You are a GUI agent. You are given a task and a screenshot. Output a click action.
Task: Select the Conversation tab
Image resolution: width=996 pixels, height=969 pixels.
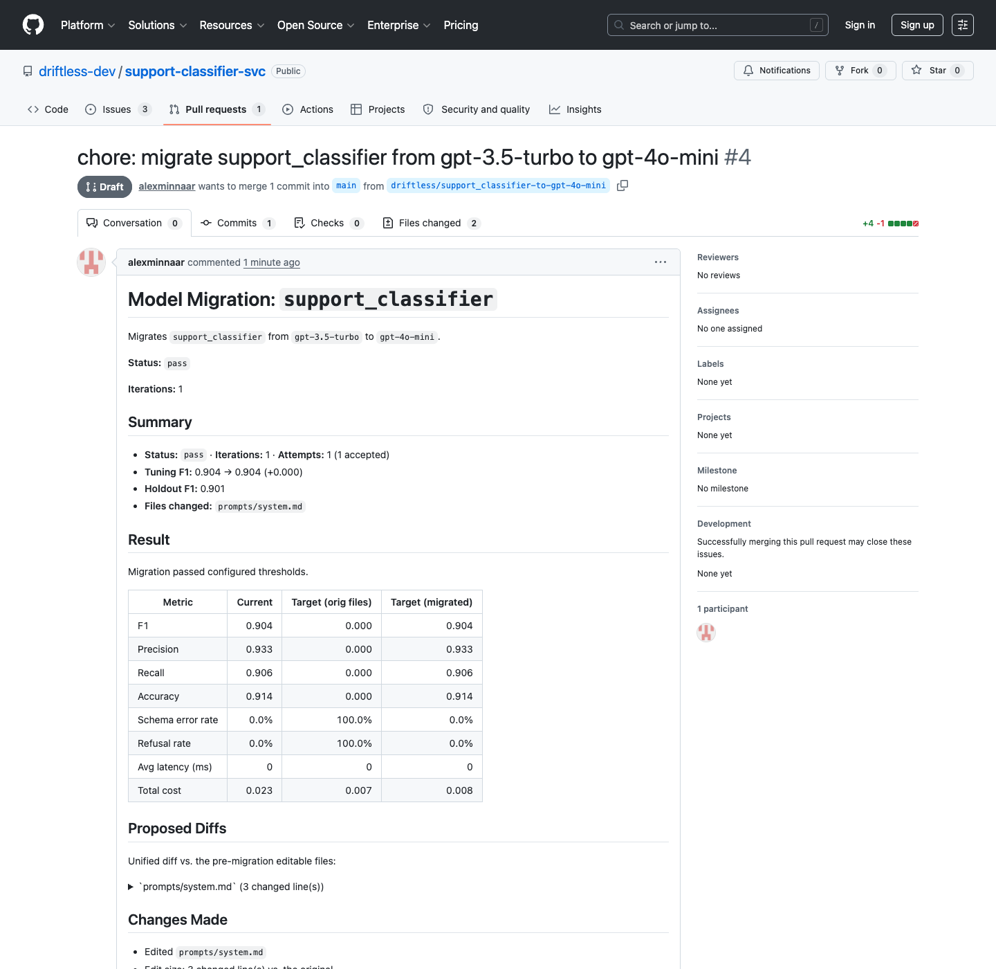[x=134, y=223]
